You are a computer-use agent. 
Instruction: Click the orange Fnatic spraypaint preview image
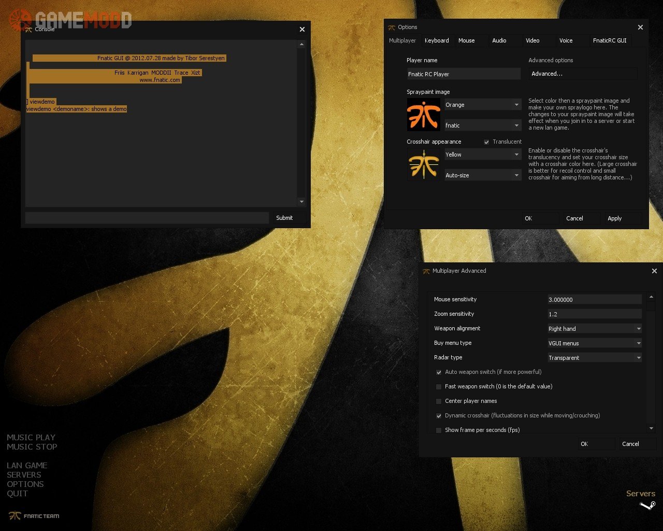[x=423, y=115]
